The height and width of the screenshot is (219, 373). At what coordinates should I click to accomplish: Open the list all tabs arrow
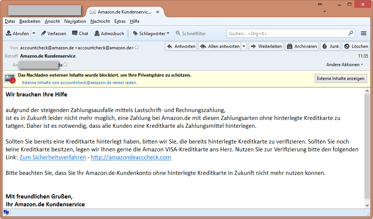(x=324, y=12)
